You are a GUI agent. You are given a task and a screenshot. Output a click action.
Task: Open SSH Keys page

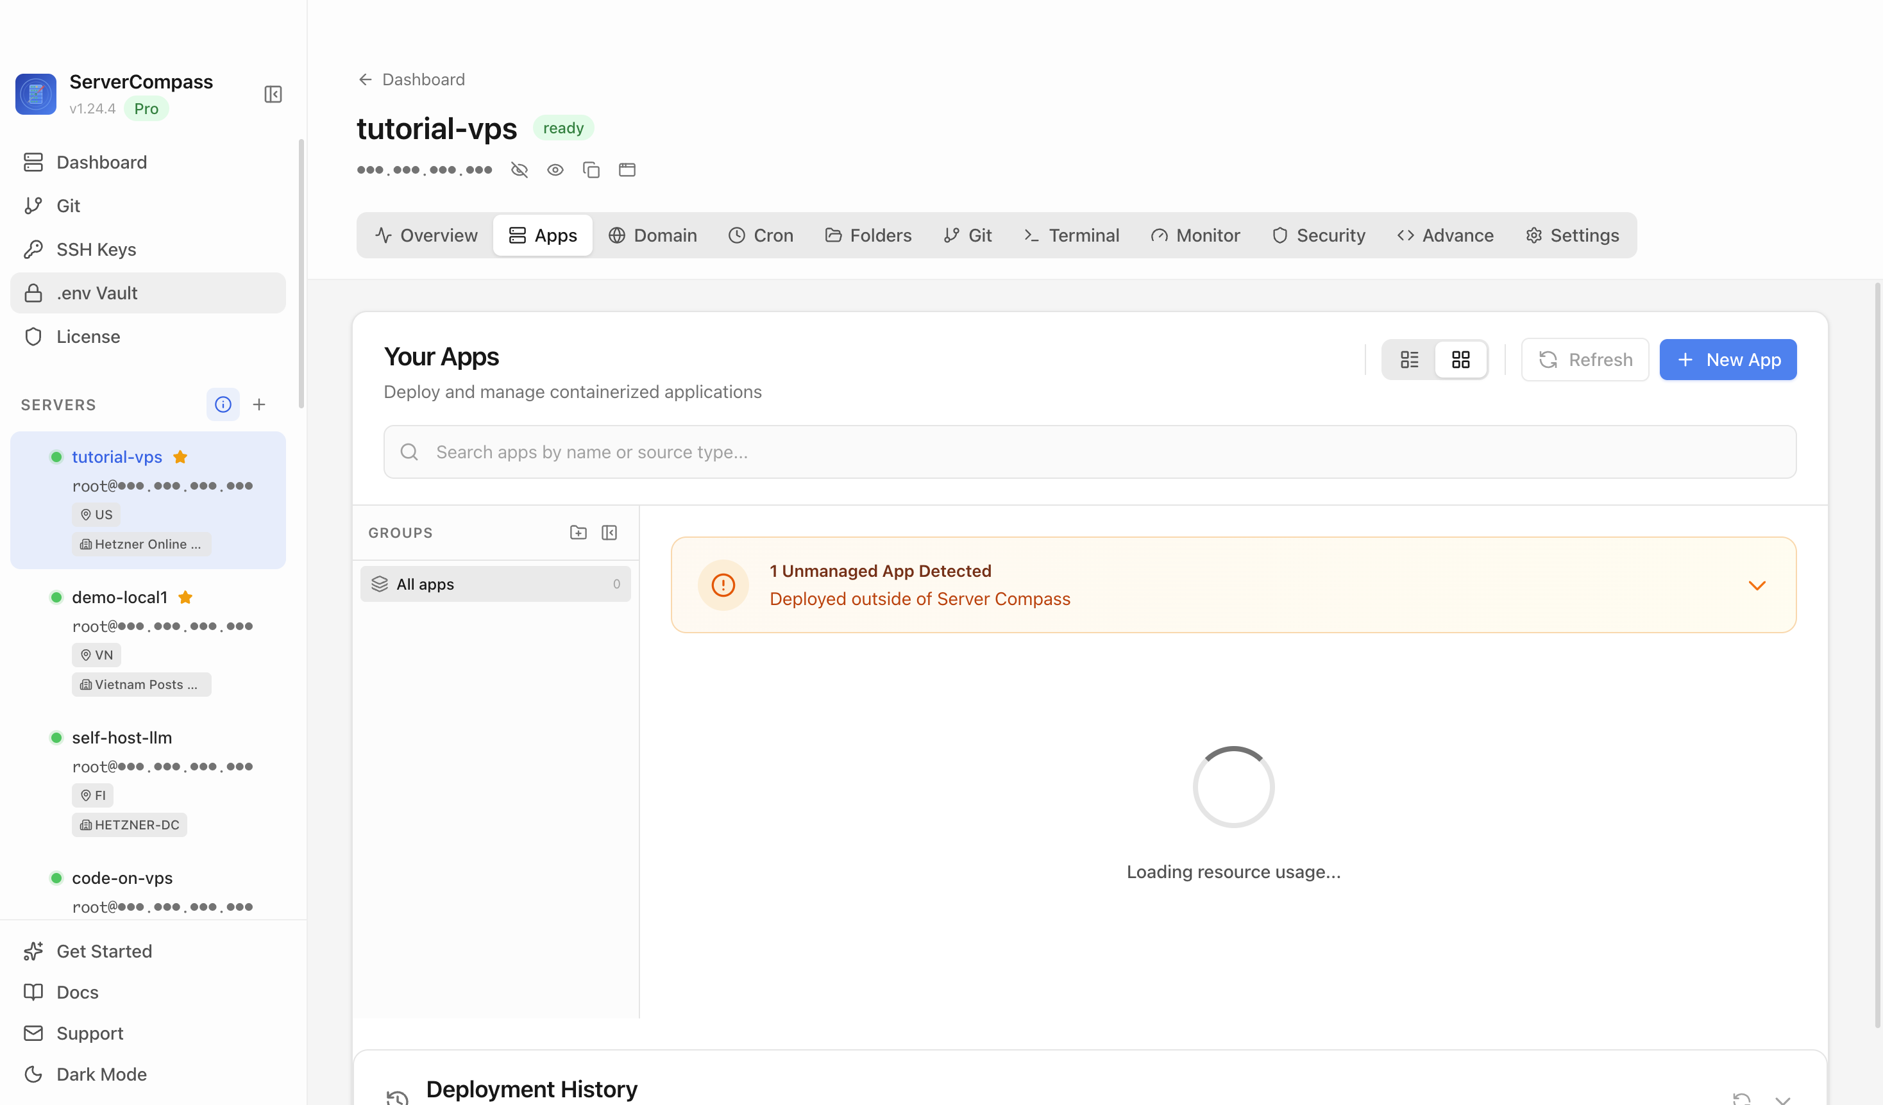148,249
